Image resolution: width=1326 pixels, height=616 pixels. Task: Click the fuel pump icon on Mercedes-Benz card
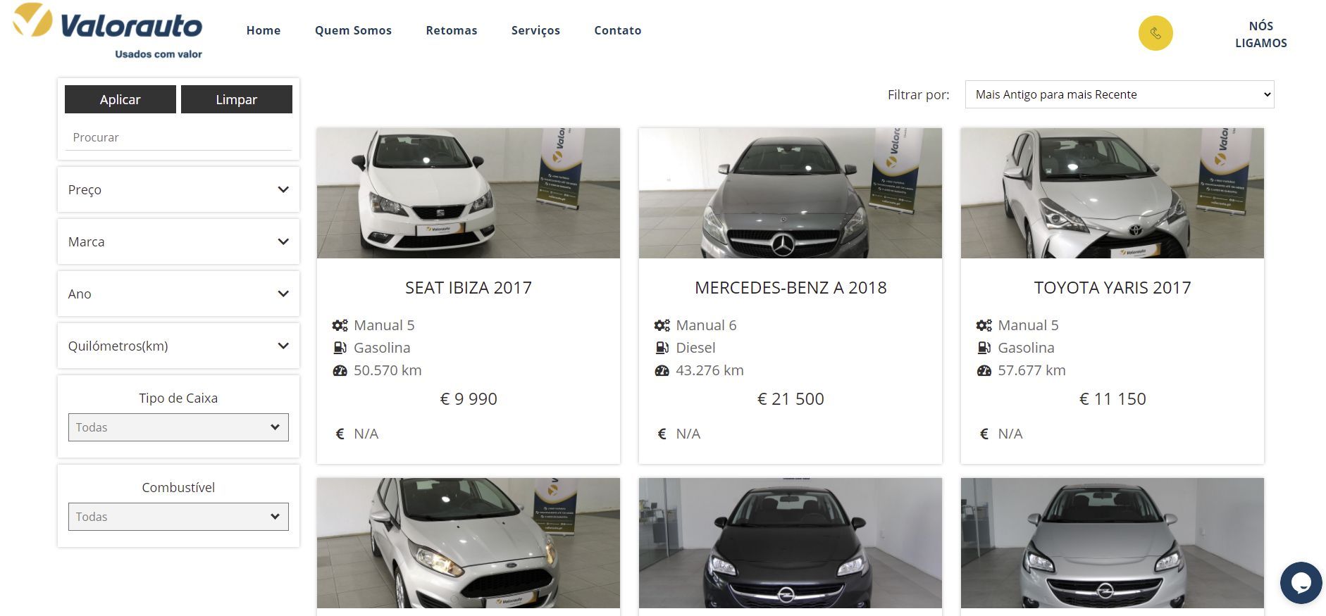tap(661, 347)
